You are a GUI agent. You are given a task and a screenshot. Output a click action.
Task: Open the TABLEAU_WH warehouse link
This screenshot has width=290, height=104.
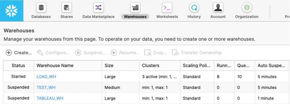(50, 98)
